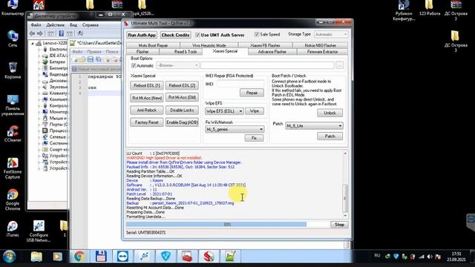Open the Browse boot options dropdown
475x267 pixels.
coord(177,65)
